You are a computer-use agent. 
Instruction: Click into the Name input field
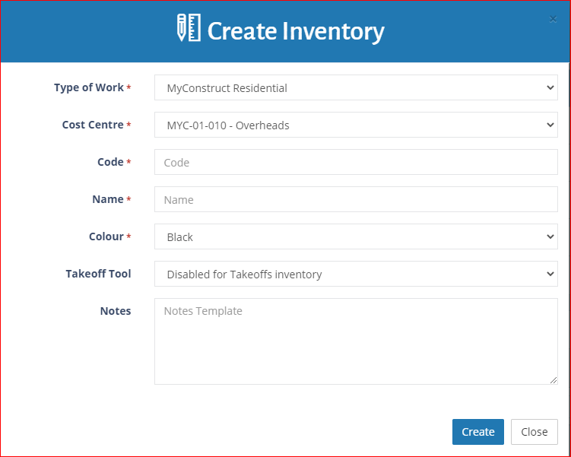[356, 199]
